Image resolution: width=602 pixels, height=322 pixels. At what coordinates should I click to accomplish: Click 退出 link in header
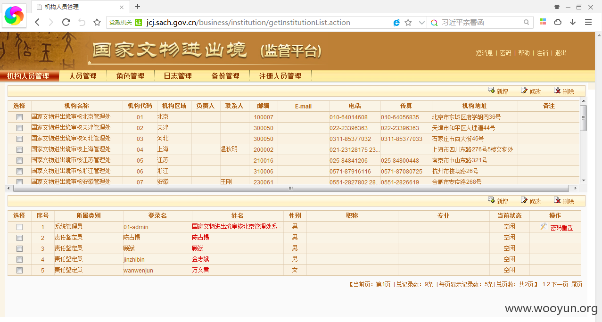tap(561, 53)
